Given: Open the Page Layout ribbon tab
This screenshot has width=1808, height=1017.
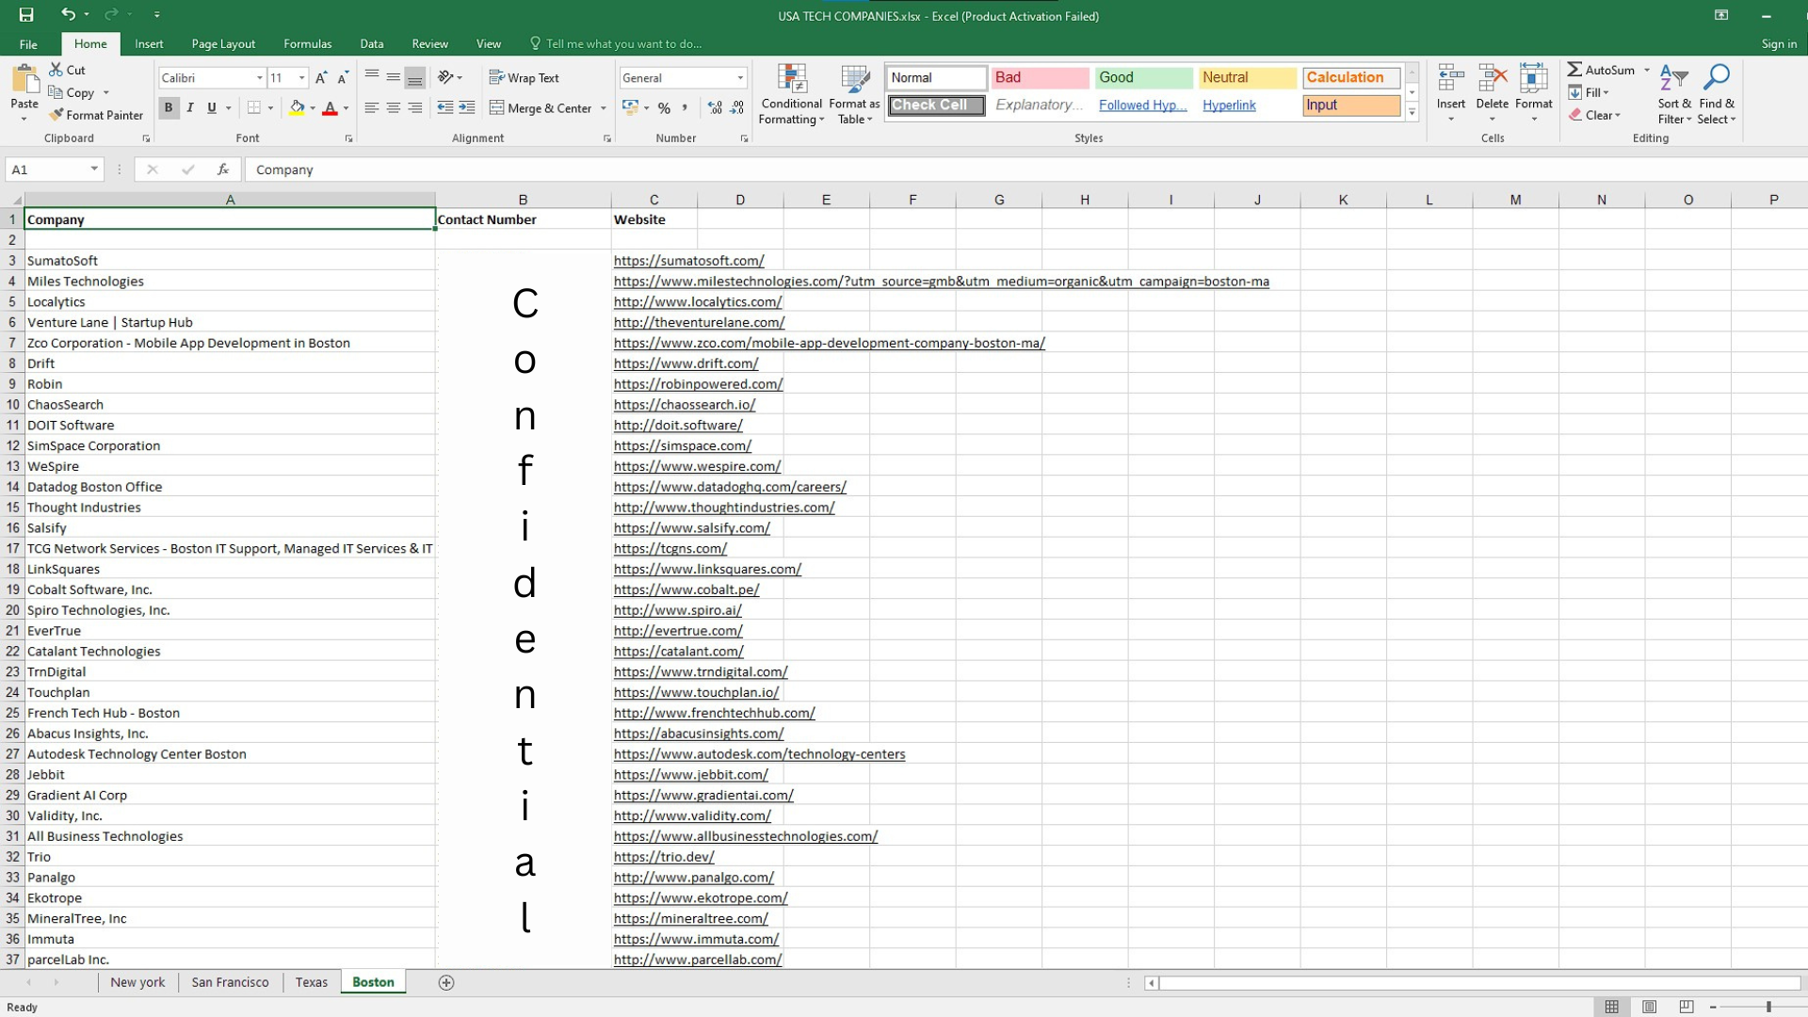Looking at the screenshot, I should [223, 43].
